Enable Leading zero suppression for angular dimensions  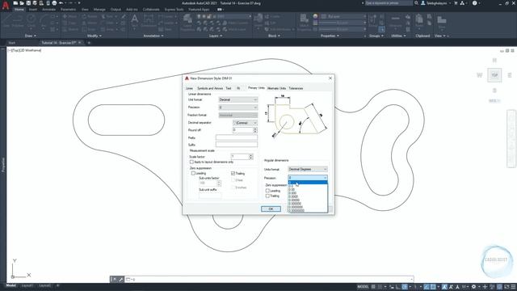(x=267, y=191)
